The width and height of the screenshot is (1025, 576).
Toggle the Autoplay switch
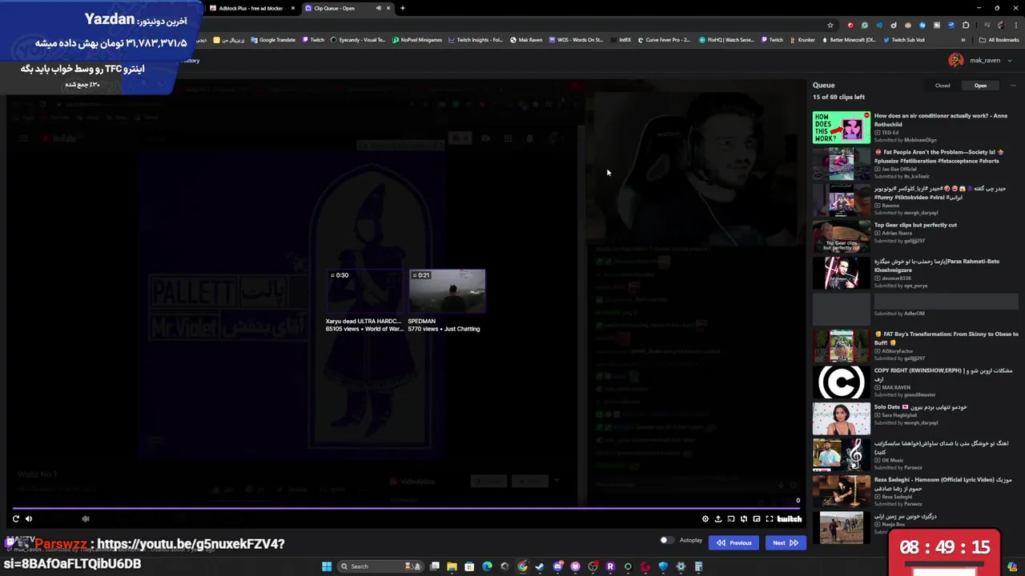pos(666,541)
